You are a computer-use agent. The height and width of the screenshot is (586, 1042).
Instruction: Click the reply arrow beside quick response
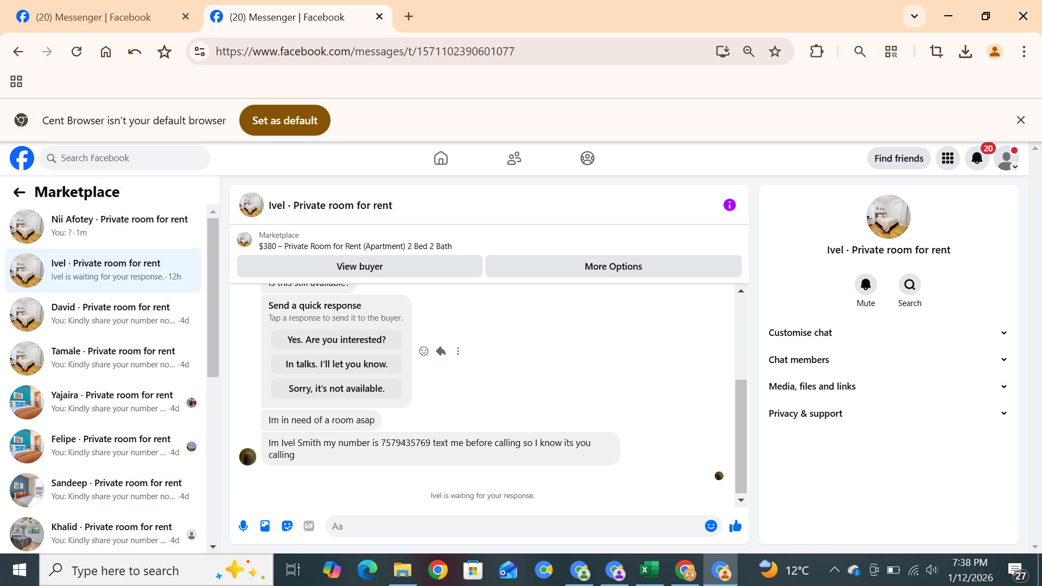[x=441, y=351]
